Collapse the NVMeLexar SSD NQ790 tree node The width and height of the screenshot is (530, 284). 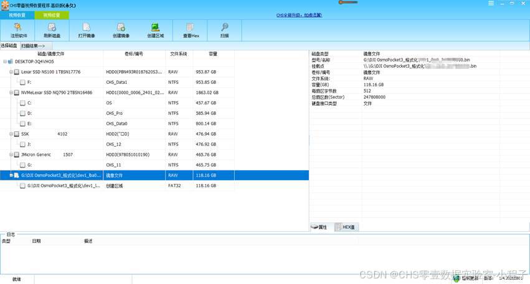(11, 93)
